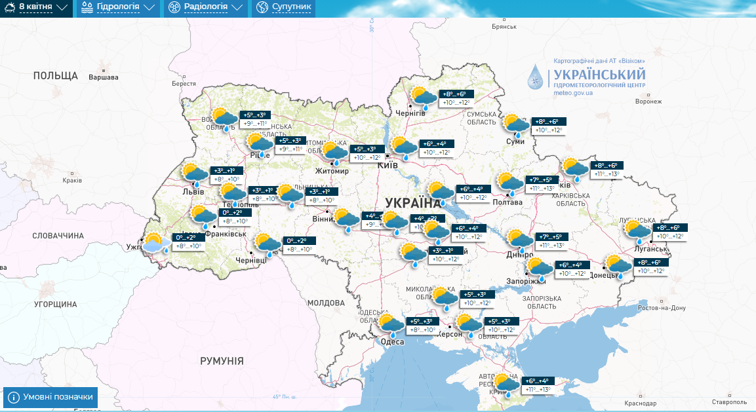
Task: Click the sun-and-rain icon above Львів
Action: pyautogui.click(x=195, y=173)
